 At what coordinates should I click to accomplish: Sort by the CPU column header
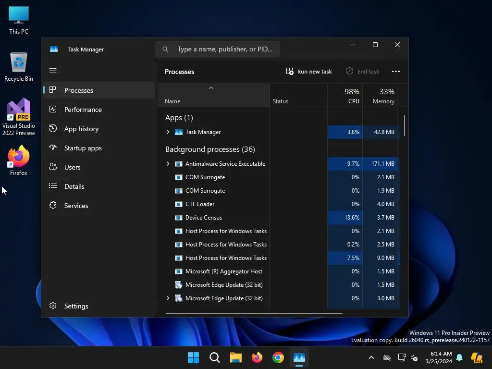(x=345, y=96)
